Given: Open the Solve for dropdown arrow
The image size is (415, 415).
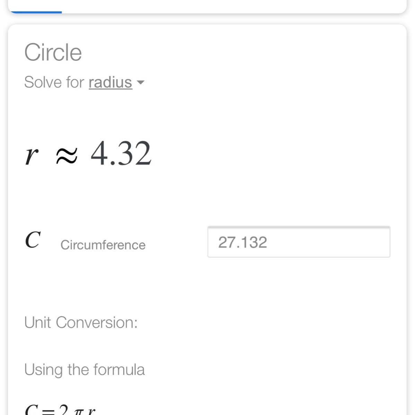Looking at the screenshot, I should (140, 83).
